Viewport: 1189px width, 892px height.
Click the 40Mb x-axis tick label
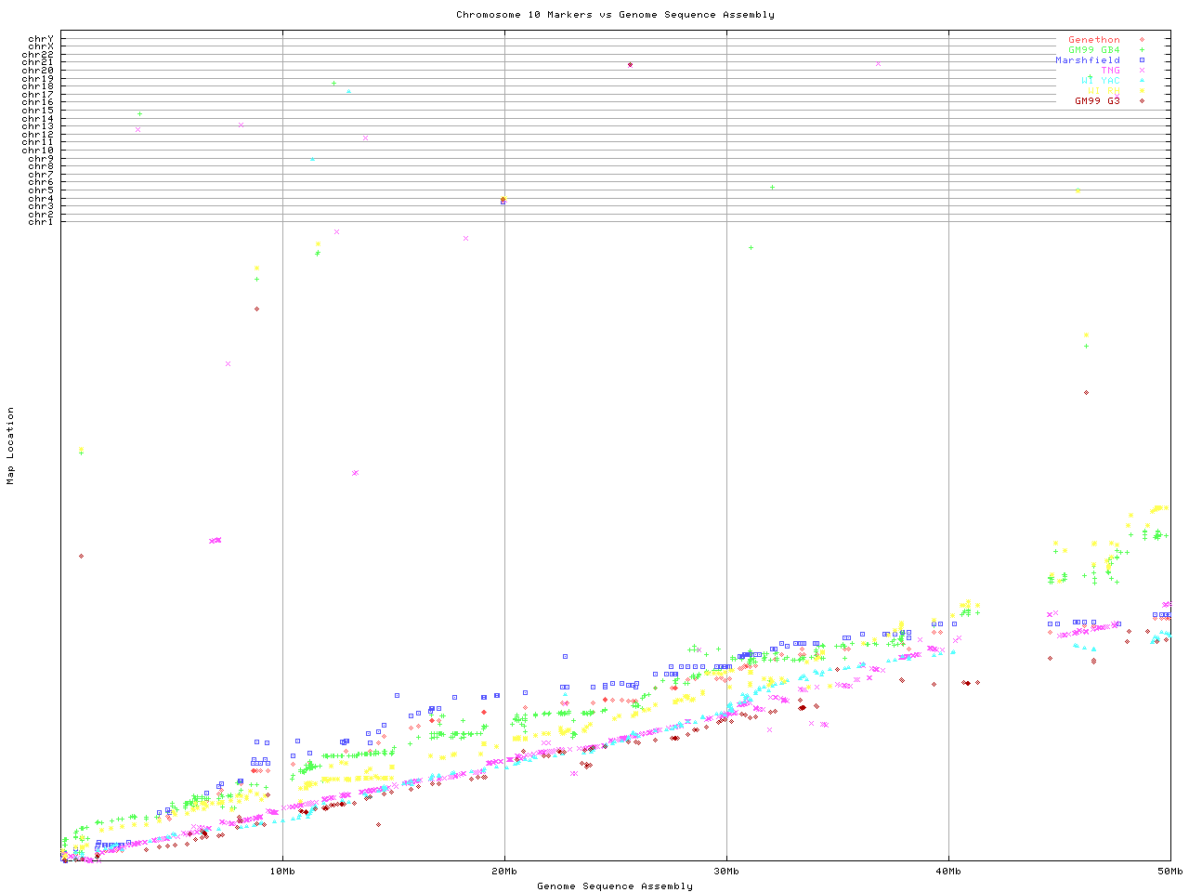948,872
